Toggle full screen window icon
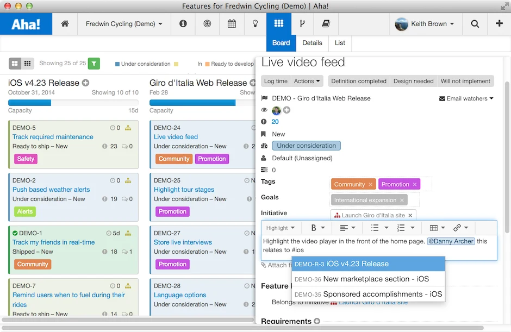The height and width of the screenshot is (332, 511). [x=504, y=6]
